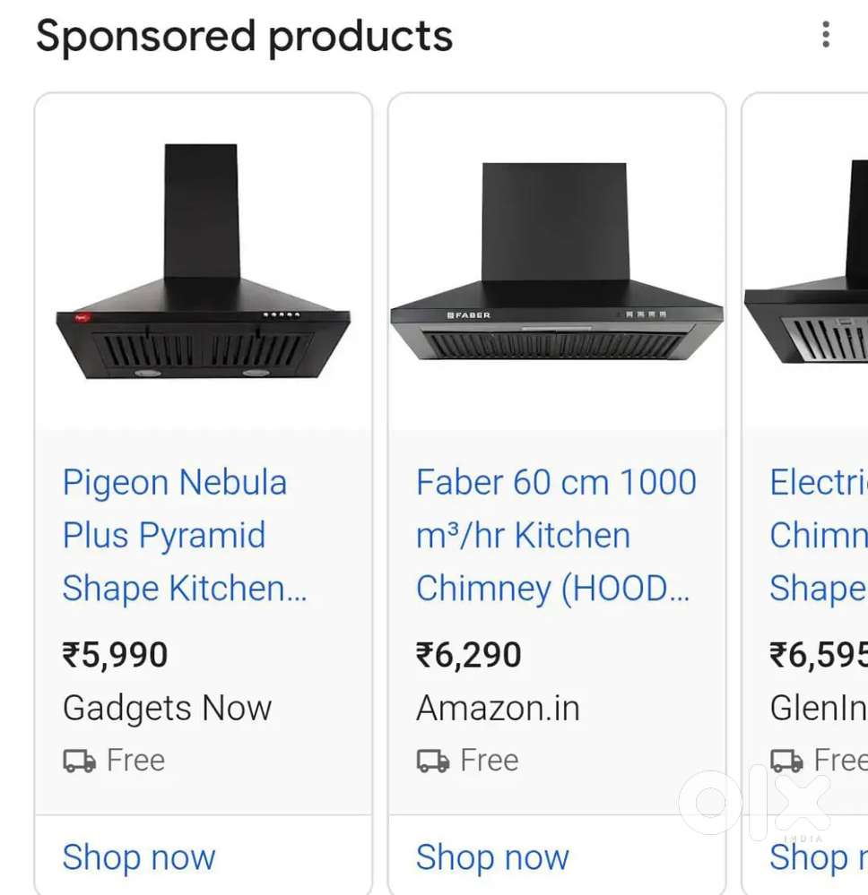Viewport: 868px width, 895px height.
Task: Click the ₹6,290 price on the Faber card
Action: (467, 654)
